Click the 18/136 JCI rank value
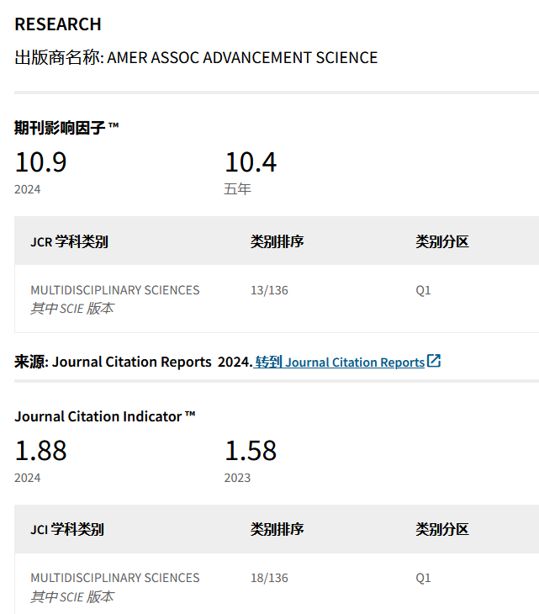This screenshot has width=539, height=614. (x=269, y=578)
